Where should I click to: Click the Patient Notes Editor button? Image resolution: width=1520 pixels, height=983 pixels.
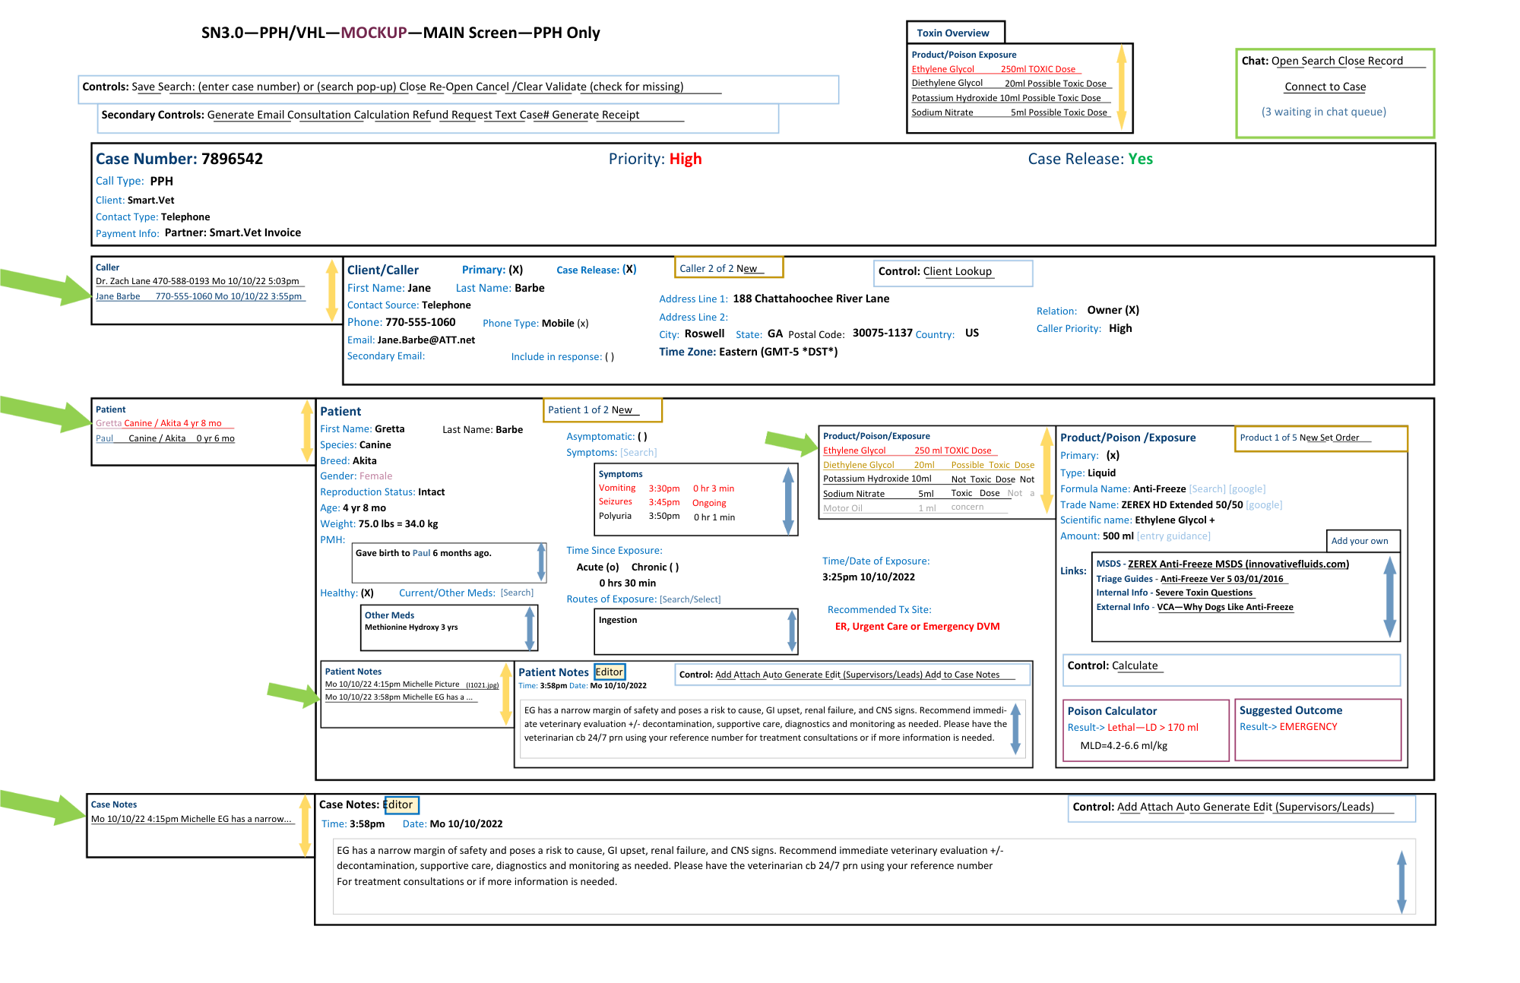coord(609,672)
